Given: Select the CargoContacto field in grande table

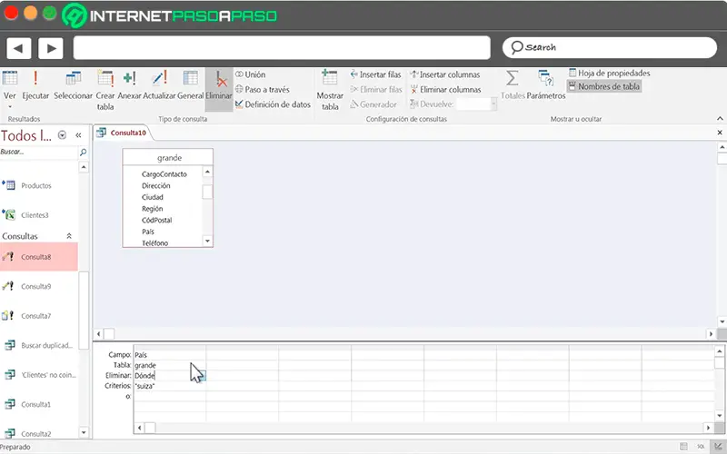Looking at the screenshot, I should (x=164, y=174).
